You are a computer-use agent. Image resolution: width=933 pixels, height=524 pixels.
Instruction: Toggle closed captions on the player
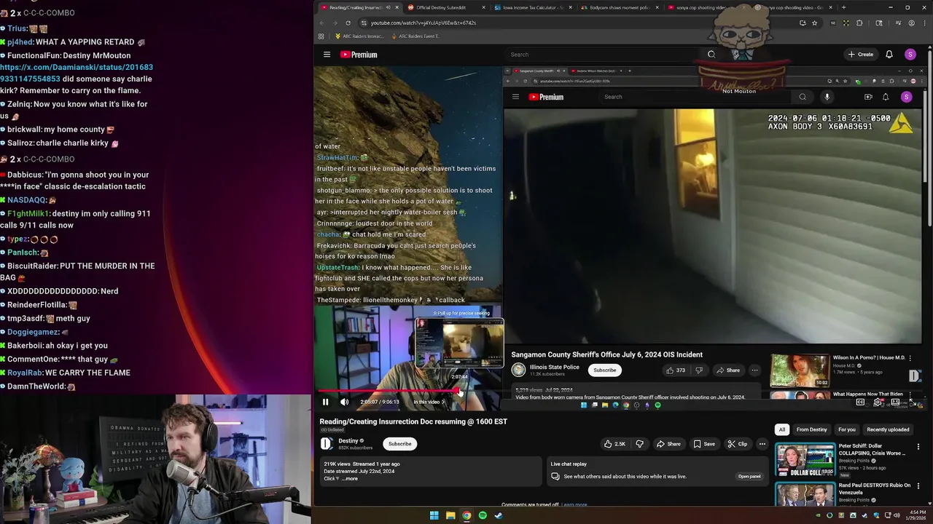860,402
